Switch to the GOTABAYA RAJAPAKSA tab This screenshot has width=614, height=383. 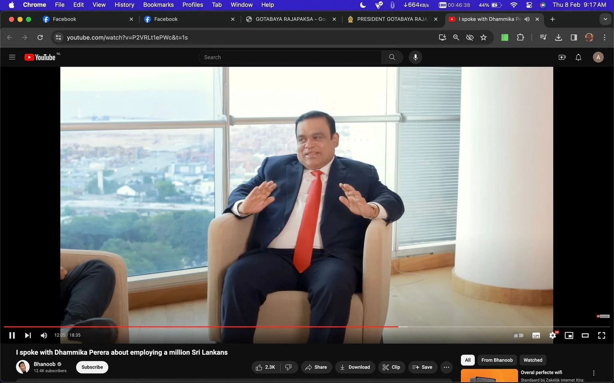[291, 19]
